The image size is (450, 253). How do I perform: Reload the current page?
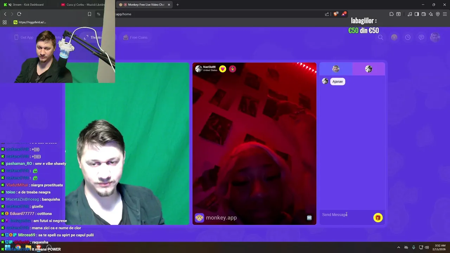[x=19, y=14]
